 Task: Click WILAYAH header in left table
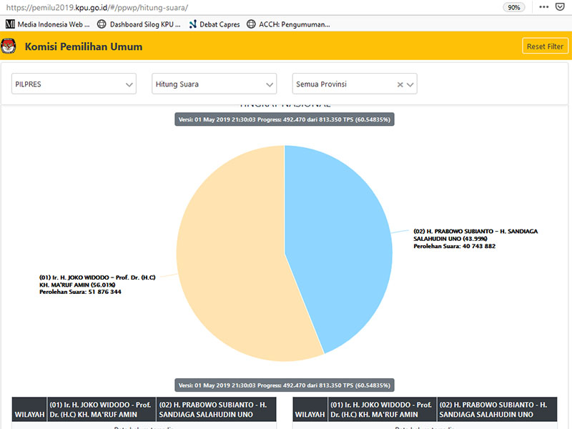29,414
